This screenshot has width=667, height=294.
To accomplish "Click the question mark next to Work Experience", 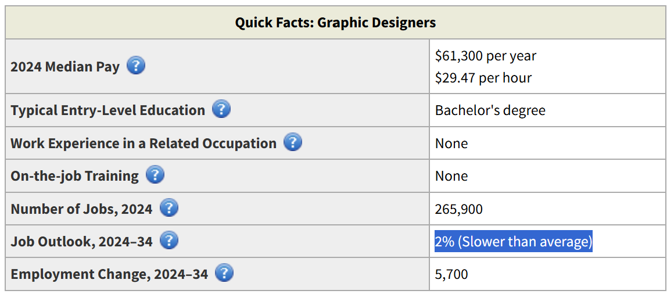I will (x=293, y=142).
